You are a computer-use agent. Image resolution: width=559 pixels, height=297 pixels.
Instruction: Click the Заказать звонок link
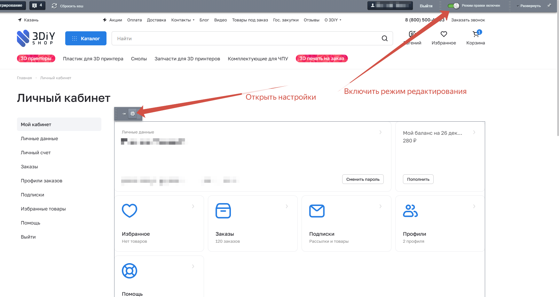[468, 20]
